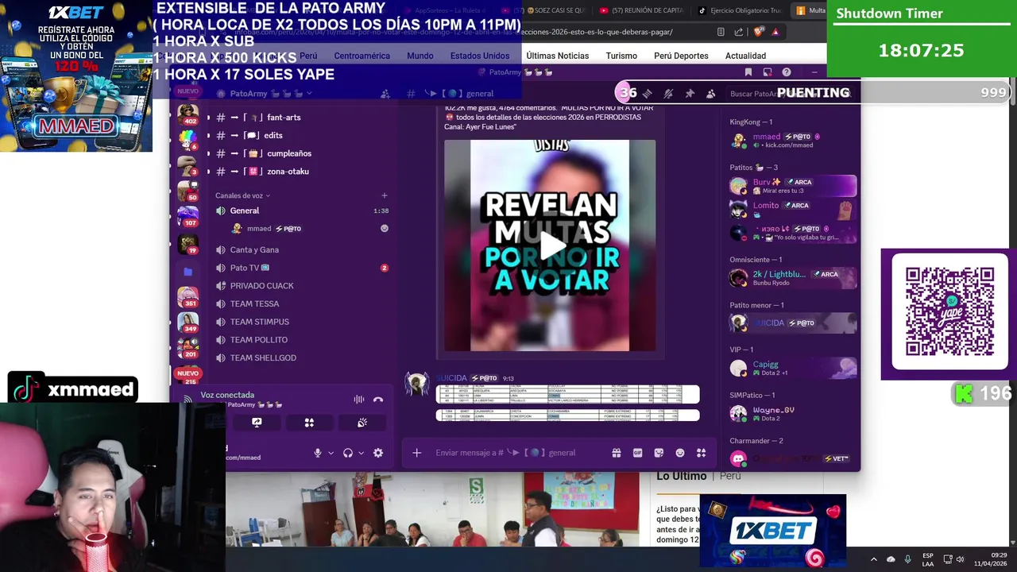Open the Últimas Noticias browser menu
Viewport: 1017px width, 572px height.
click(x=558, y=56)
